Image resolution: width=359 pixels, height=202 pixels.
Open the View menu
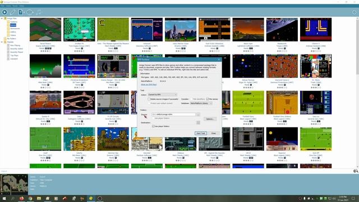pos(8,6)
